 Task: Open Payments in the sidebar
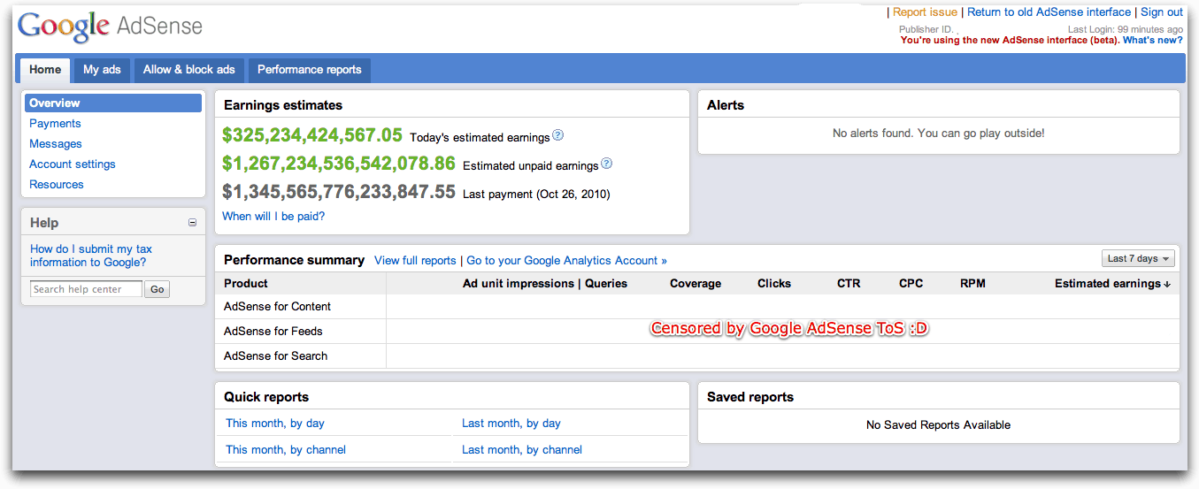55,124
